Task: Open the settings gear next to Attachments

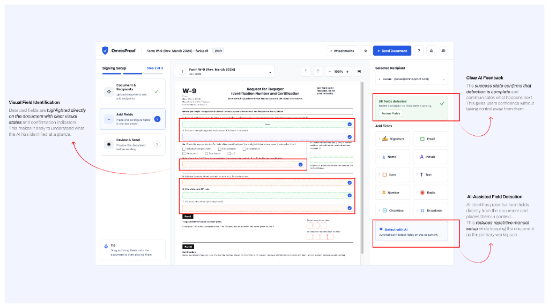Action: coord(366,51)
